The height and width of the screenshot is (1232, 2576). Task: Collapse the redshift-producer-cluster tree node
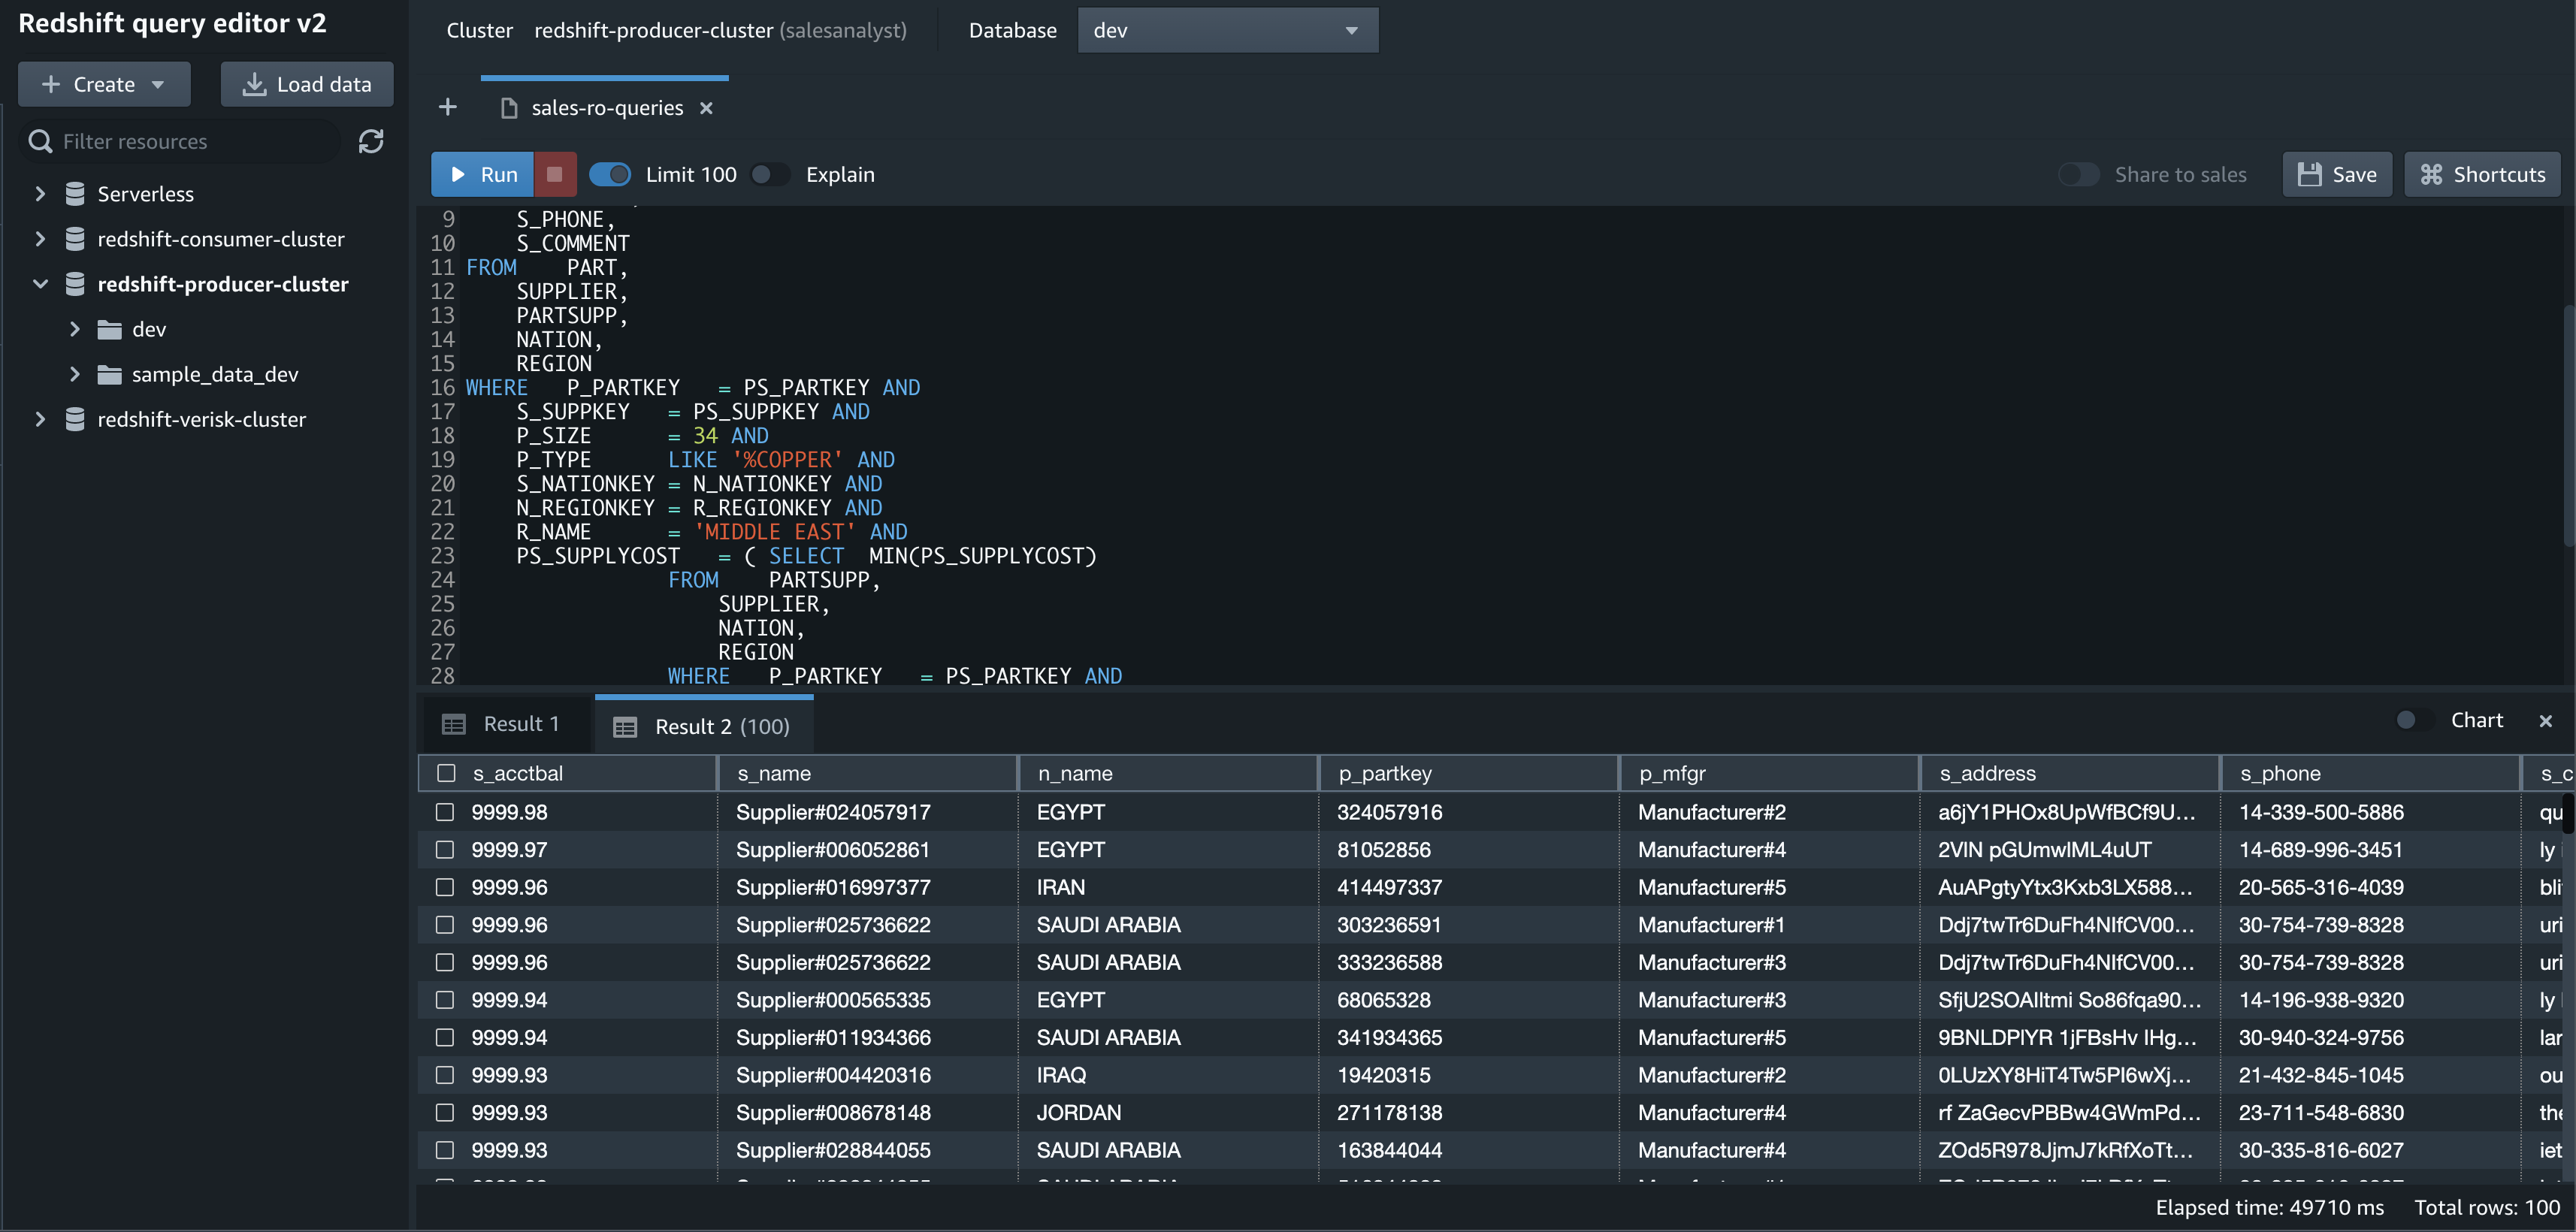coord(40,284)
